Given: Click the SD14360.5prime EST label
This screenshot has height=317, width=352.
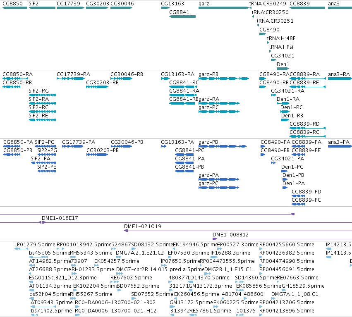Looking at the screenshot, I should [x=256, y=278].
